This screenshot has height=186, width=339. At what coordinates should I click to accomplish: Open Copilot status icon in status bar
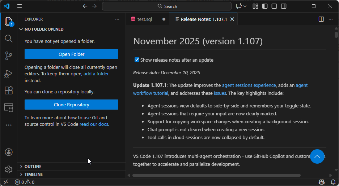pyautogui.click(x=322, y=182)
